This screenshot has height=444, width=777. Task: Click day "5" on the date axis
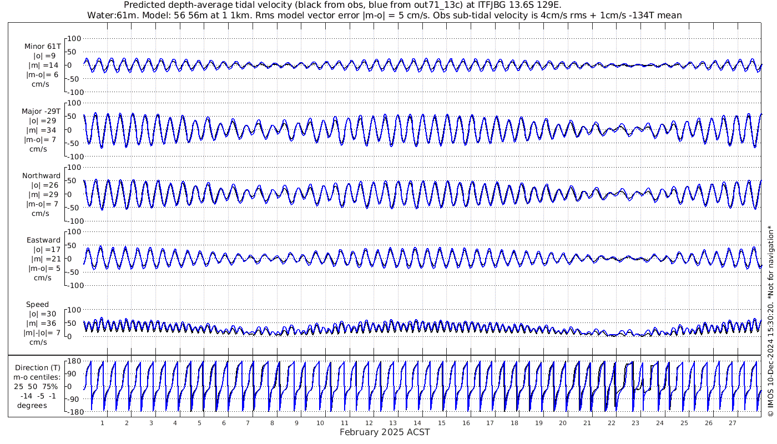[199, 423]
